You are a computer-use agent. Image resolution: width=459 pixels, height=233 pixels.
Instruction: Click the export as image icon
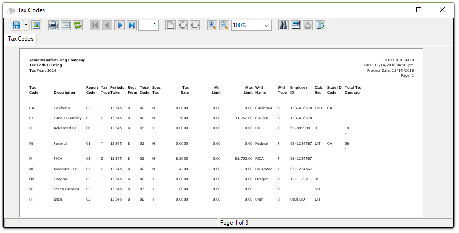36,25
